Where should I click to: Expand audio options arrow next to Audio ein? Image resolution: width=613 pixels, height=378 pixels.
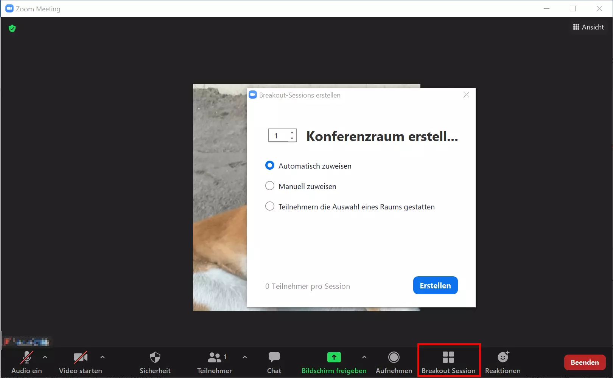coord(45,357)
